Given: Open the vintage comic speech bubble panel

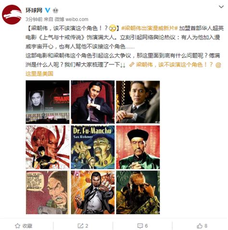Looking at the screenshot, I should click(x=48, y=192).
